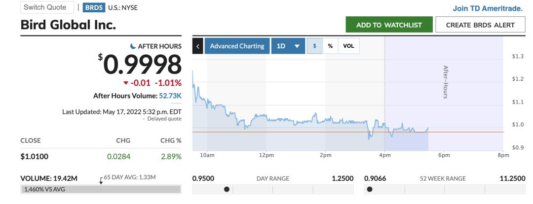Open the 1D time range dropdown
533x204 pixels.
pyautogui.click(x=288, y=46)
